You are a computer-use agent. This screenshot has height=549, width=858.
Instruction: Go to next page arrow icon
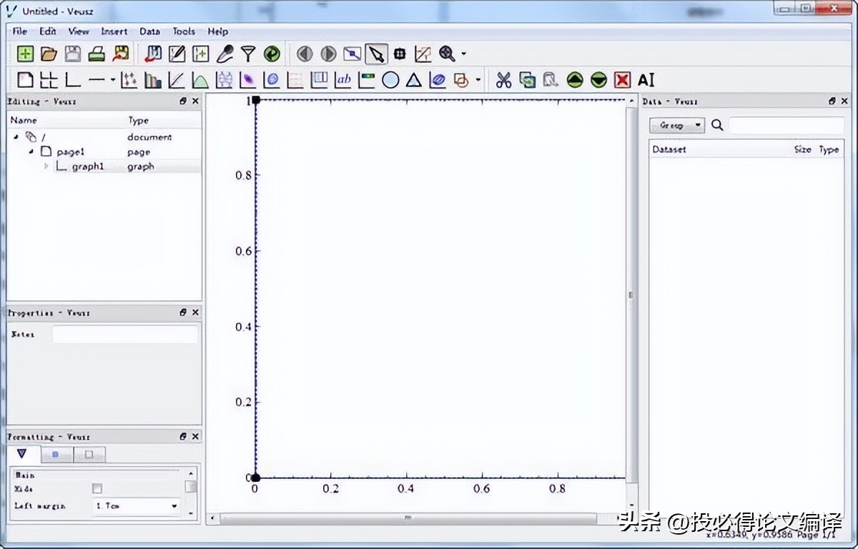(x=329, y=54)
